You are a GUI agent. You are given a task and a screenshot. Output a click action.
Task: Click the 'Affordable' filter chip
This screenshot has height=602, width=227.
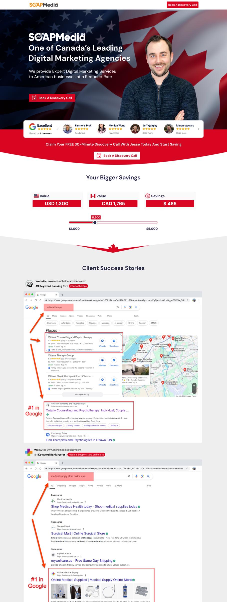click(66, 323)
